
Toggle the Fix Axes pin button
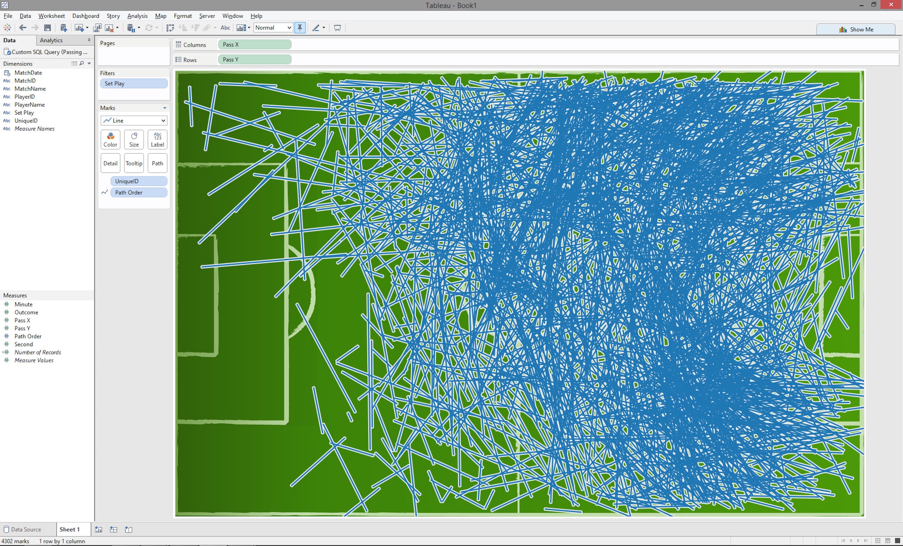click(x=300, y=27)
